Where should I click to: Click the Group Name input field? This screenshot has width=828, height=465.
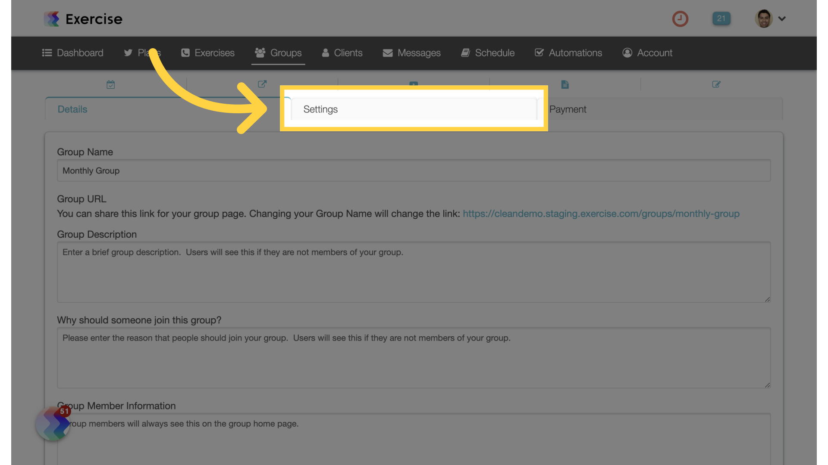[414, 170]
